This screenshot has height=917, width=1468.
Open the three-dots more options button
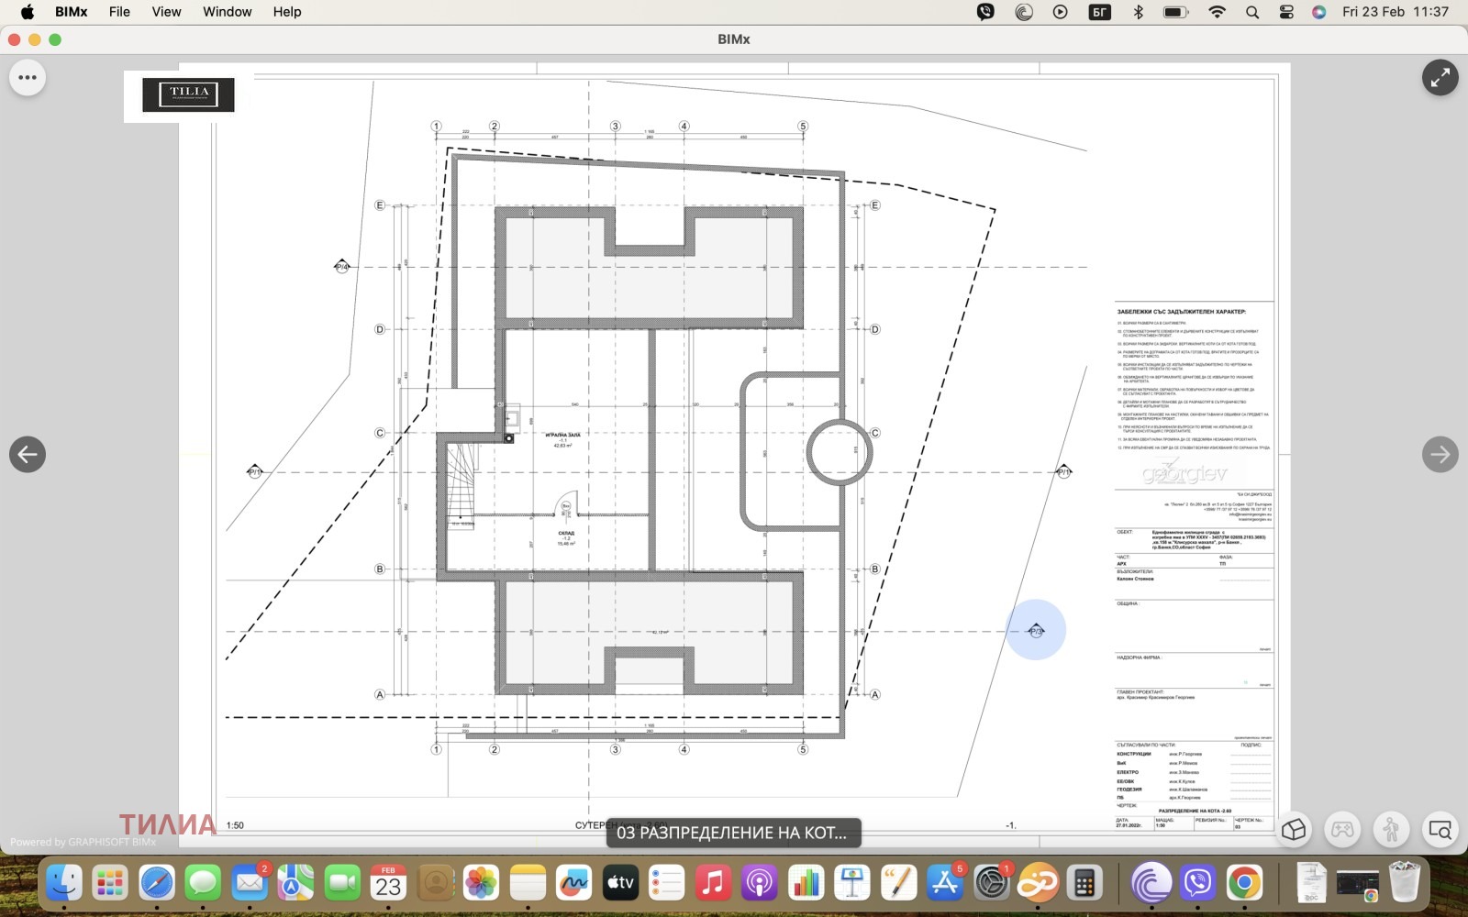28,78
